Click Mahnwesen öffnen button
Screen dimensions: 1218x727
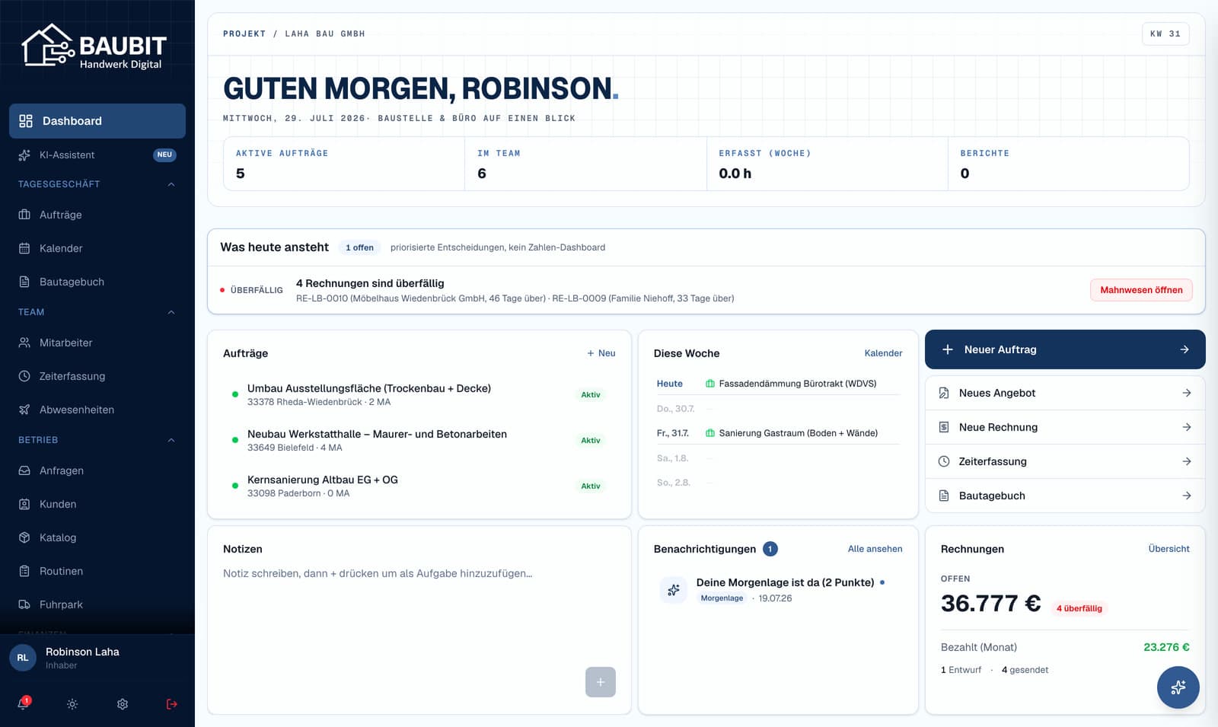(1141, 290)
